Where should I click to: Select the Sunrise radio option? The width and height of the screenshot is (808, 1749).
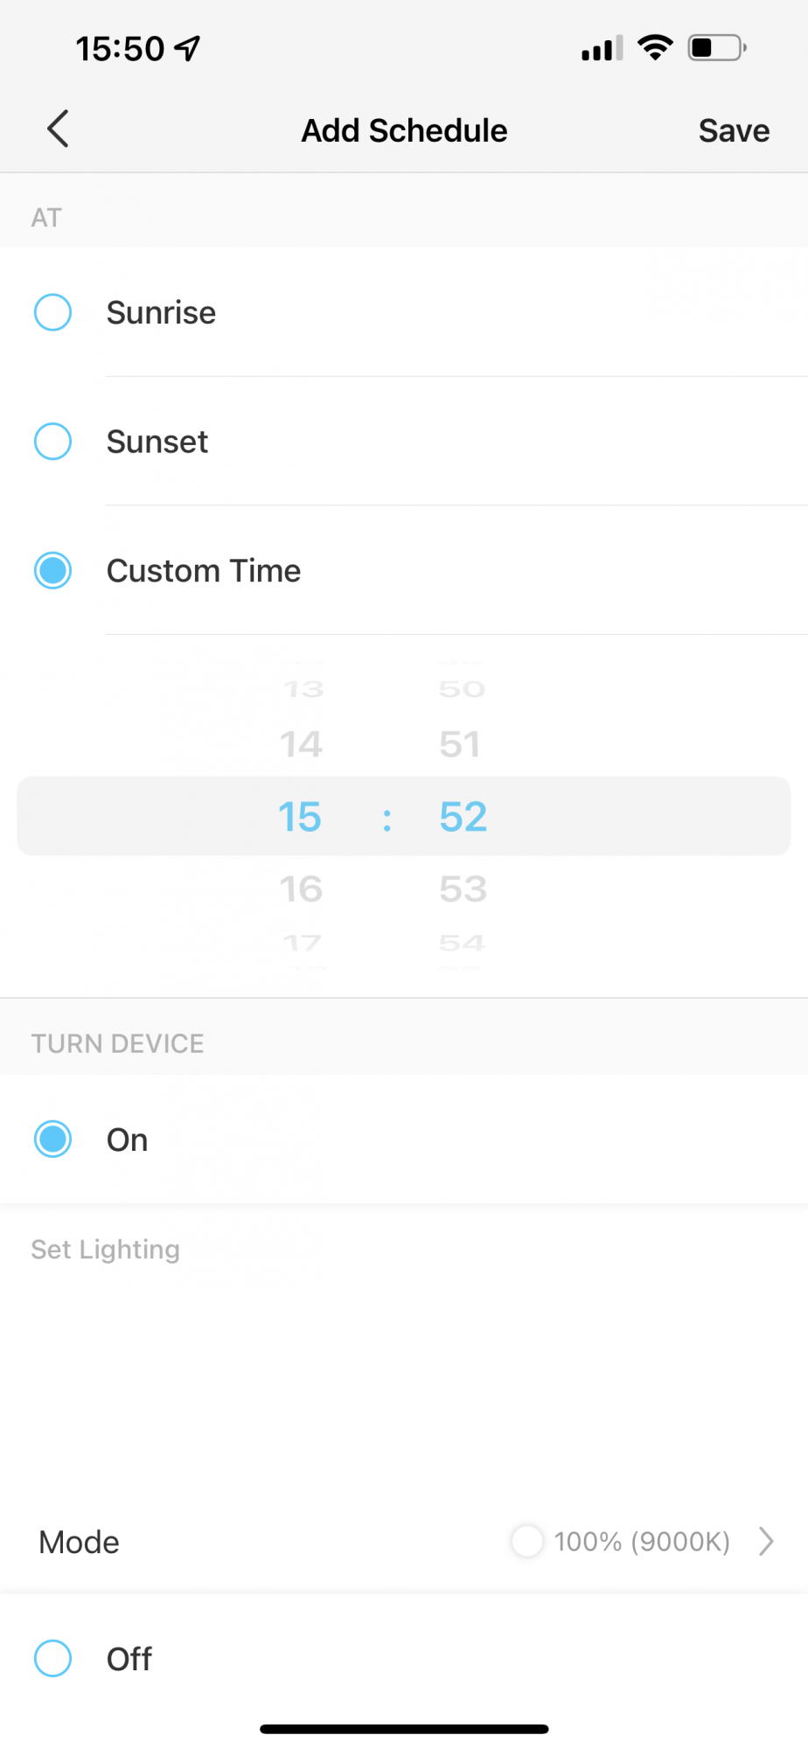(52, 312)
